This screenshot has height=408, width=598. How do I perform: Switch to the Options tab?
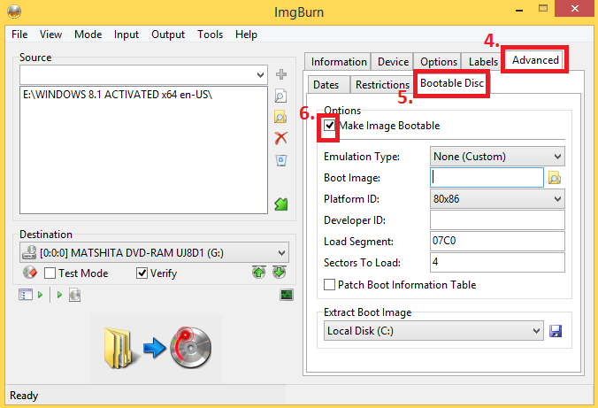pos(439,62)
